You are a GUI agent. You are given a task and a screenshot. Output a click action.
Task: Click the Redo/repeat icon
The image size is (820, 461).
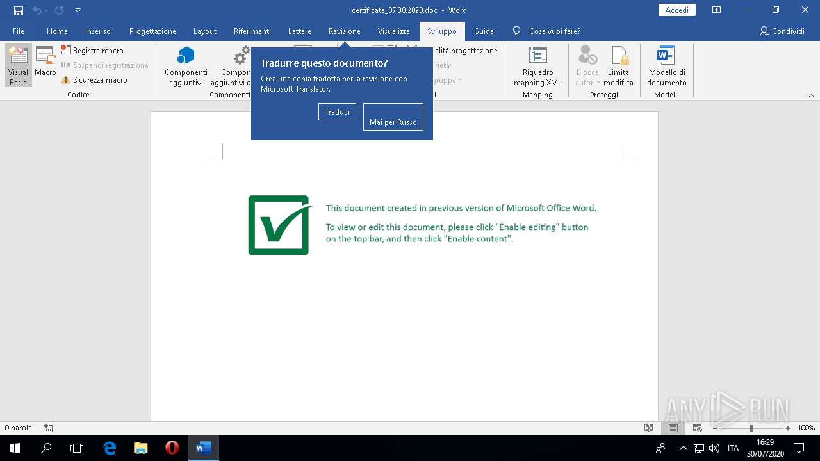[x=59, y=10]
